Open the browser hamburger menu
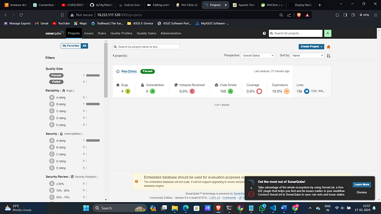381x214 pixels. click(x=376, y=15)
